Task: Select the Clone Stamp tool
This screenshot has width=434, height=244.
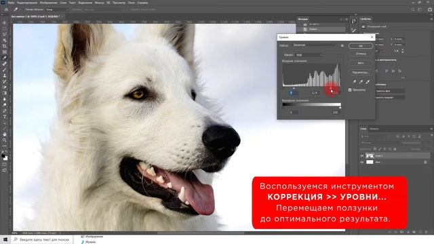Action: click(x=5, y=75)
